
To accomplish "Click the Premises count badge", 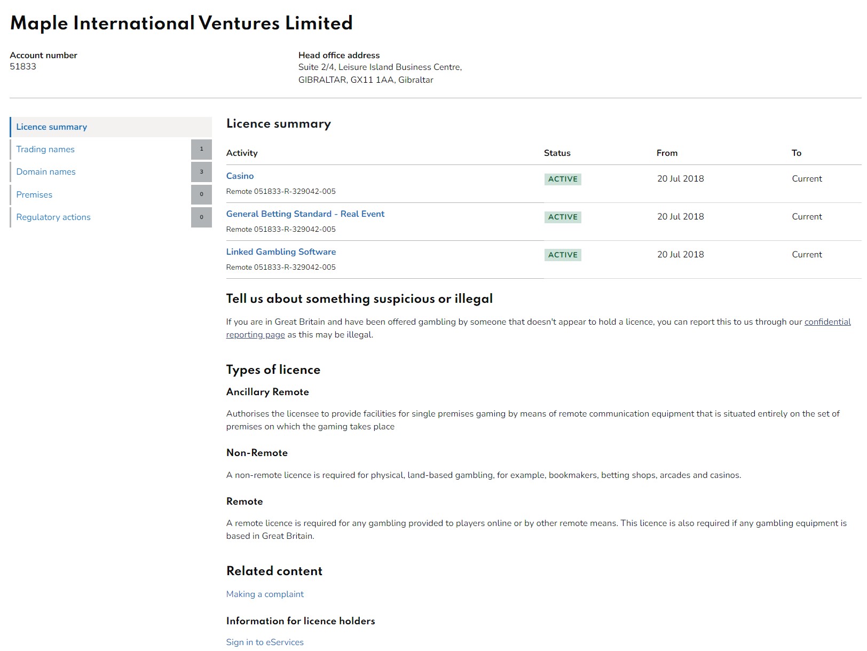I will 201,194.
